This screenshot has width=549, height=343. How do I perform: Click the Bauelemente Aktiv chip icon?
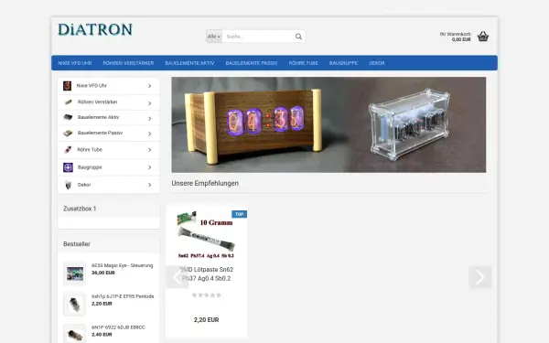tap(68, 117)
